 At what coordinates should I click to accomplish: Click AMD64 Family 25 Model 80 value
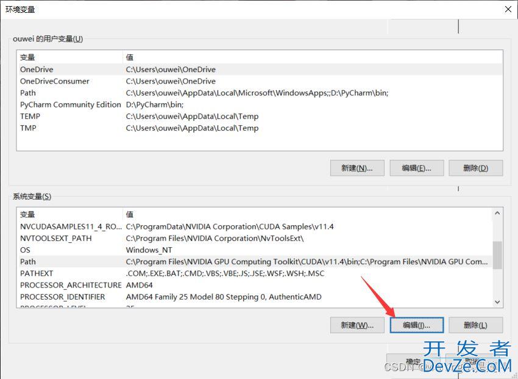(x=224, y=297)
